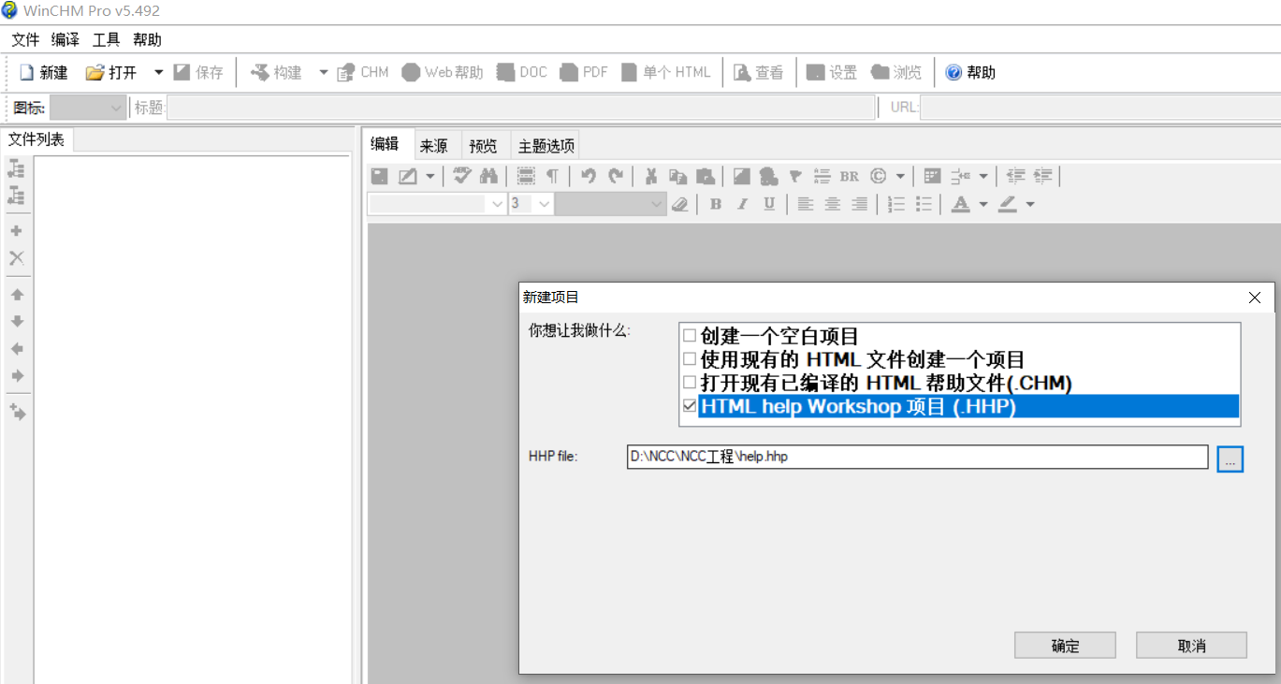1281x684 pixels.
Task: Uncheck the HTML help Workshop 项目 option
Action: [690, 406]
